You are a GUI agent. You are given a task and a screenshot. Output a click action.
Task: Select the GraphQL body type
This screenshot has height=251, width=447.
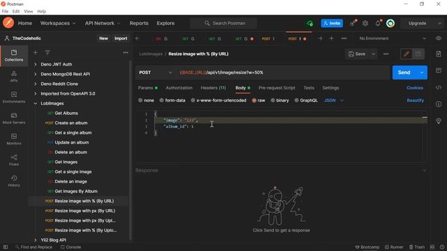(306, 100)
